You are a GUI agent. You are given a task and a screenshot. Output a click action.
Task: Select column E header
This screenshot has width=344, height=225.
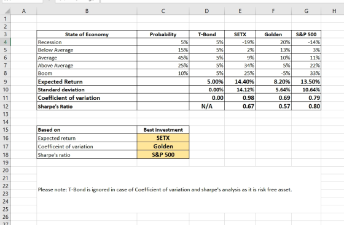tap(240, 11)
